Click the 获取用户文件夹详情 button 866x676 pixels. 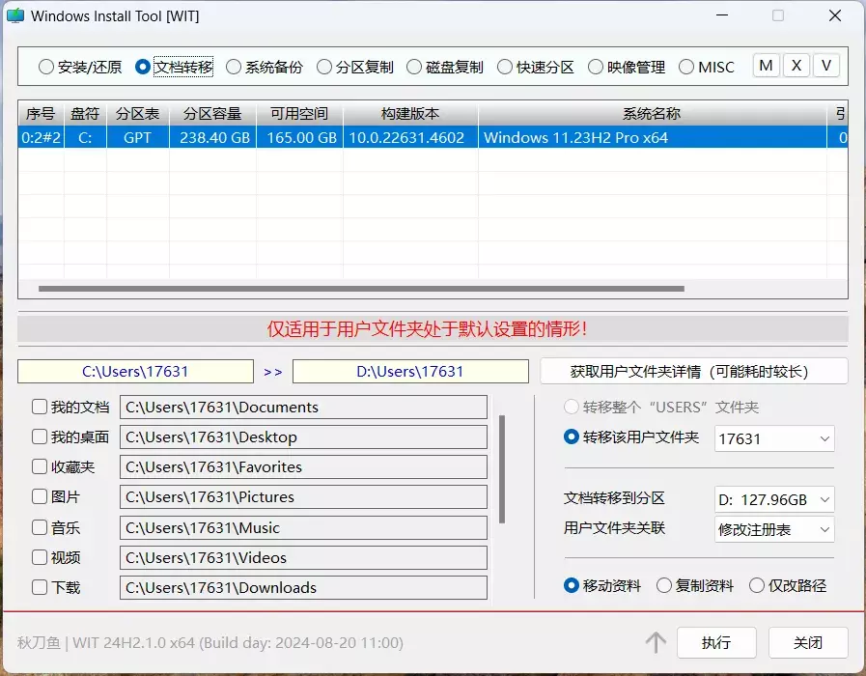click(x=693, y=371)
